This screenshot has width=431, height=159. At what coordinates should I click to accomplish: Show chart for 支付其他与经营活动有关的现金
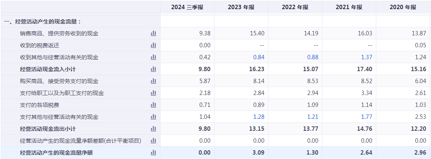coord(153,117)
